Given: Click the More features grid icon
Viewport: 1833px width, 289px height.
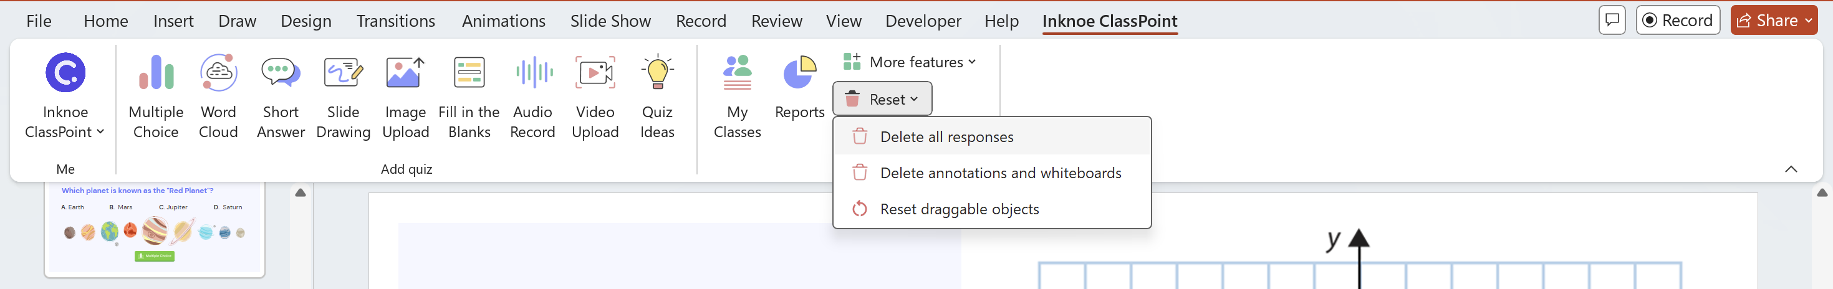Looking at the screenshot, I should coord(852,62).
